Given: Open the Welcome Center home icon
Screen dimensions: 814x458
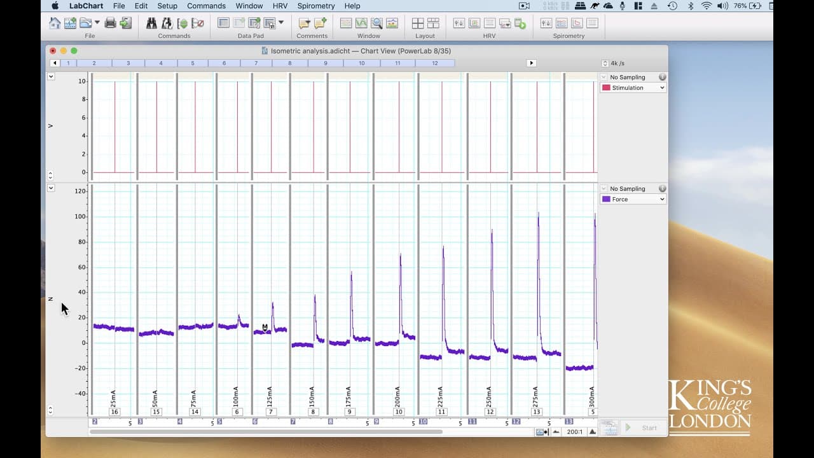Looking at the screenshot, I should click(55, 24).
